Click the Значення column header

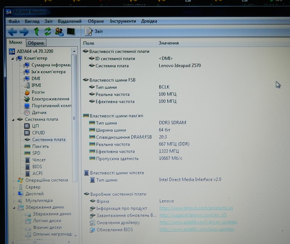coord(169,43)
